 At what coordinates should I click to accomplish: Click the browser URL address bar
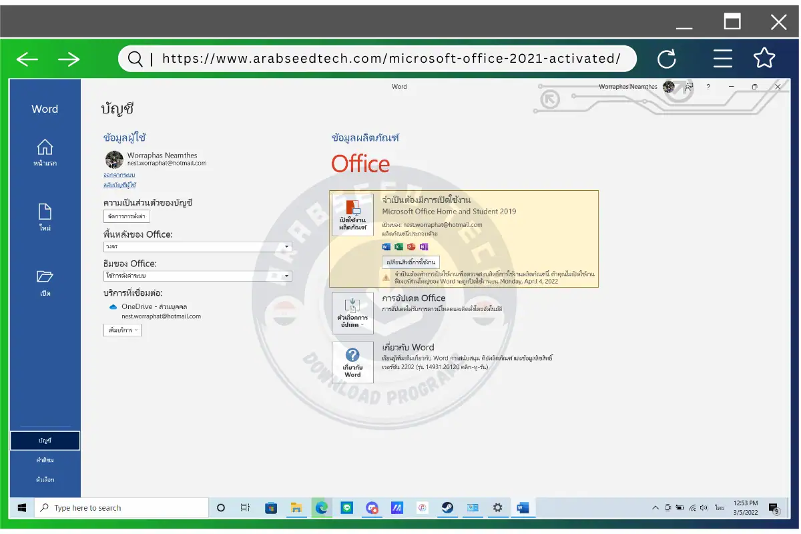click(x=390, y=59)
